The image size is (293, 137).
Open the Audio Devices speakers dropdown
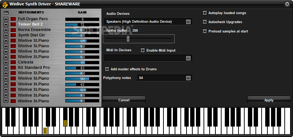(x=188, y=22)
